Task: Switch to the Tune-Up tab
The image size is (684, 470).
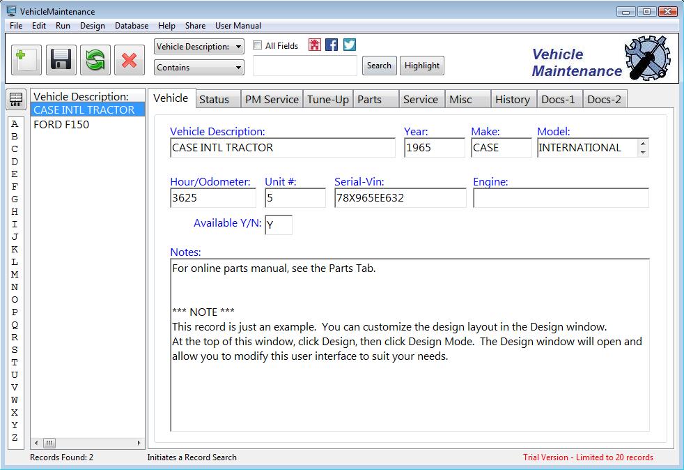Action: tap(328, 99)
